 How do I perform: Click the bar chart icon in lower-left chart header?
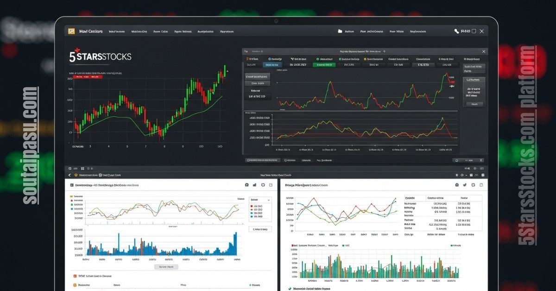(254, 185)
